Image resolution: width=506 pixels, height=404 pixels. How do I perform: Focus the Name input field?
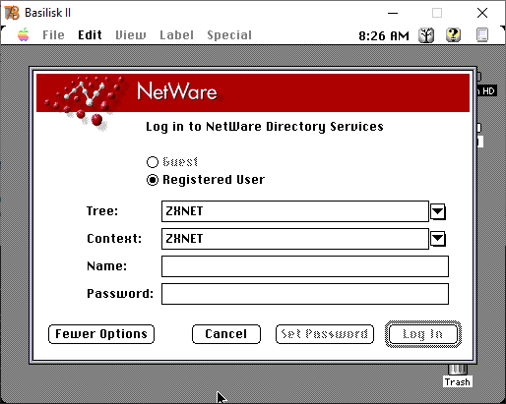[305, 266]
